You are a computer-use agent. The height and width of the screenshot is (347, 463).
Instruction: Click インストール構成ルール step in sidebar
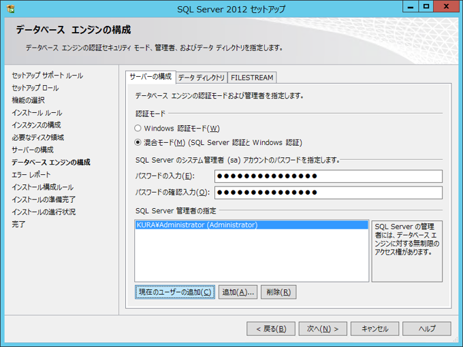tap(42, 187)
